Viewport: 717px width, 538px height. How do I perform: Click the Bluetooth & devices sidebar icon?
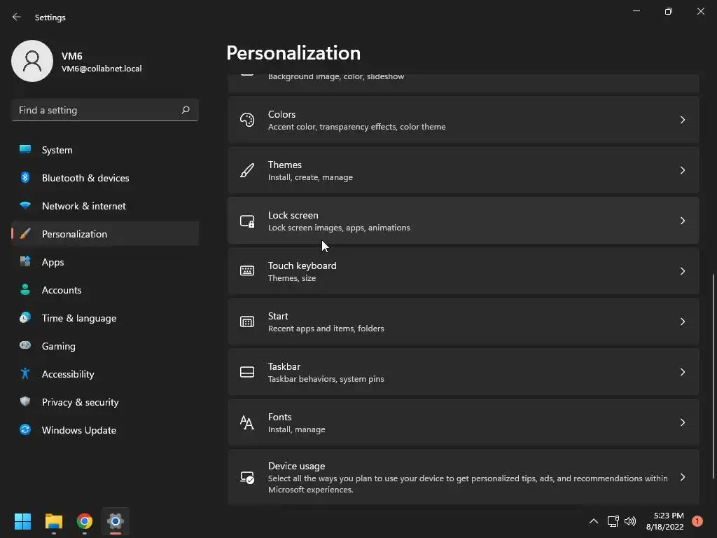click(25, 178)
